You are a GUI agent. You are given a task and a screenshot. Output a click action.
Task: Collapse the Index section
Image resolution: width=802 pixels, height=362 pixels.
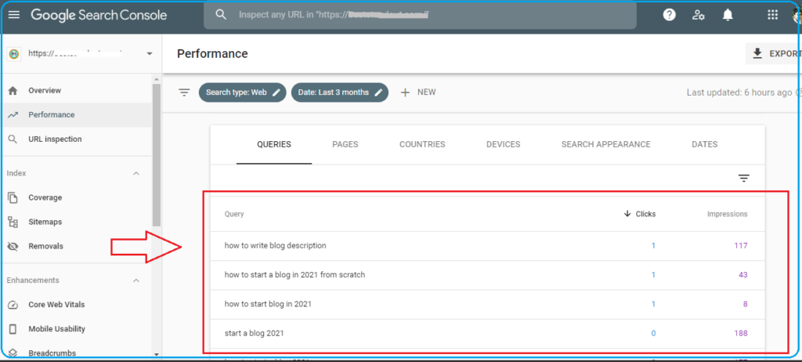coord(136,174)
